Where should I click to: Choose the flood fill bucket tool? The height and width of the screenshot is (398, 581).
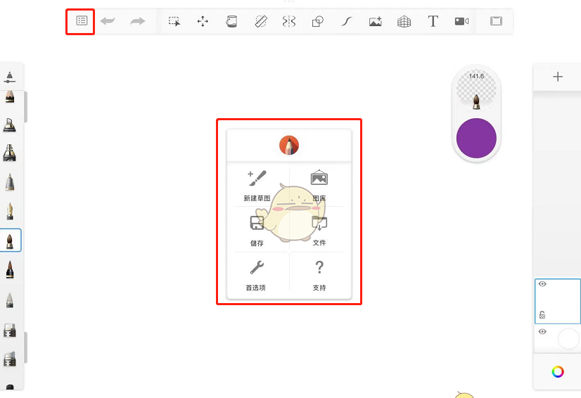click(x=231, y=21)
